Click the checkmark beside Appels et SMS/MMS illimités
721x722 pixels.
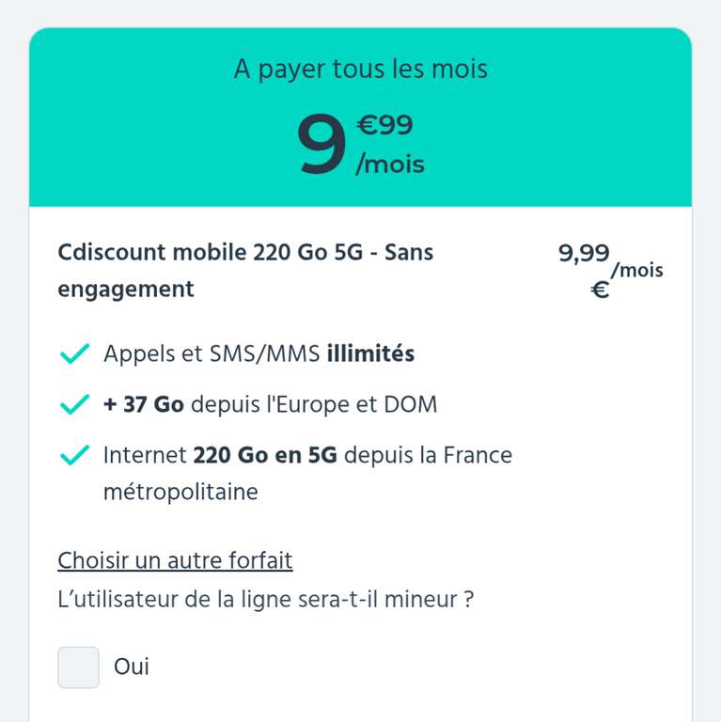point(74,354)
